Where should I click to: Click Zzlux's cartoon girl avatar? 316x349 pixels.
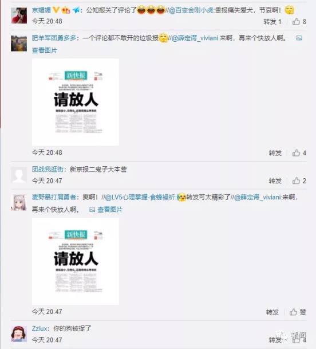tap(19, 334)
